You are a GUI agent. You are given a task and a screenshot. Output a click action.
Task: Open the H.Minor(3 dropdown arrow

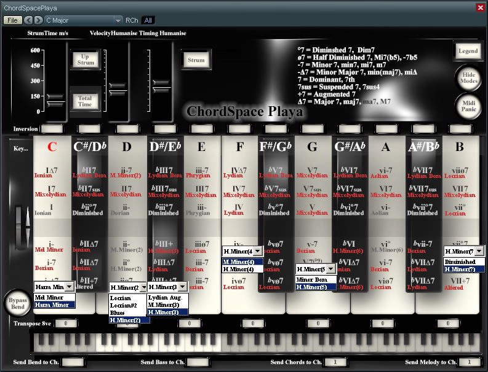tap(183, 287)
